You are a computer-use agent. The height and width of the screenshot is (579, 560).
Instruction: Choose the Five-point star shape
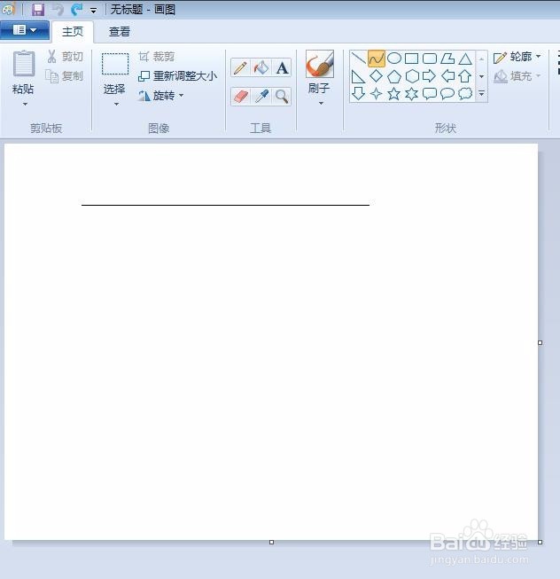393,94
